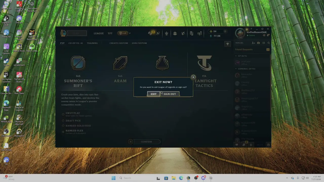The height and width of the screenshot is (182, 324).
Task: Click the new folder icon in Social
Action: (x=258, y=43)
